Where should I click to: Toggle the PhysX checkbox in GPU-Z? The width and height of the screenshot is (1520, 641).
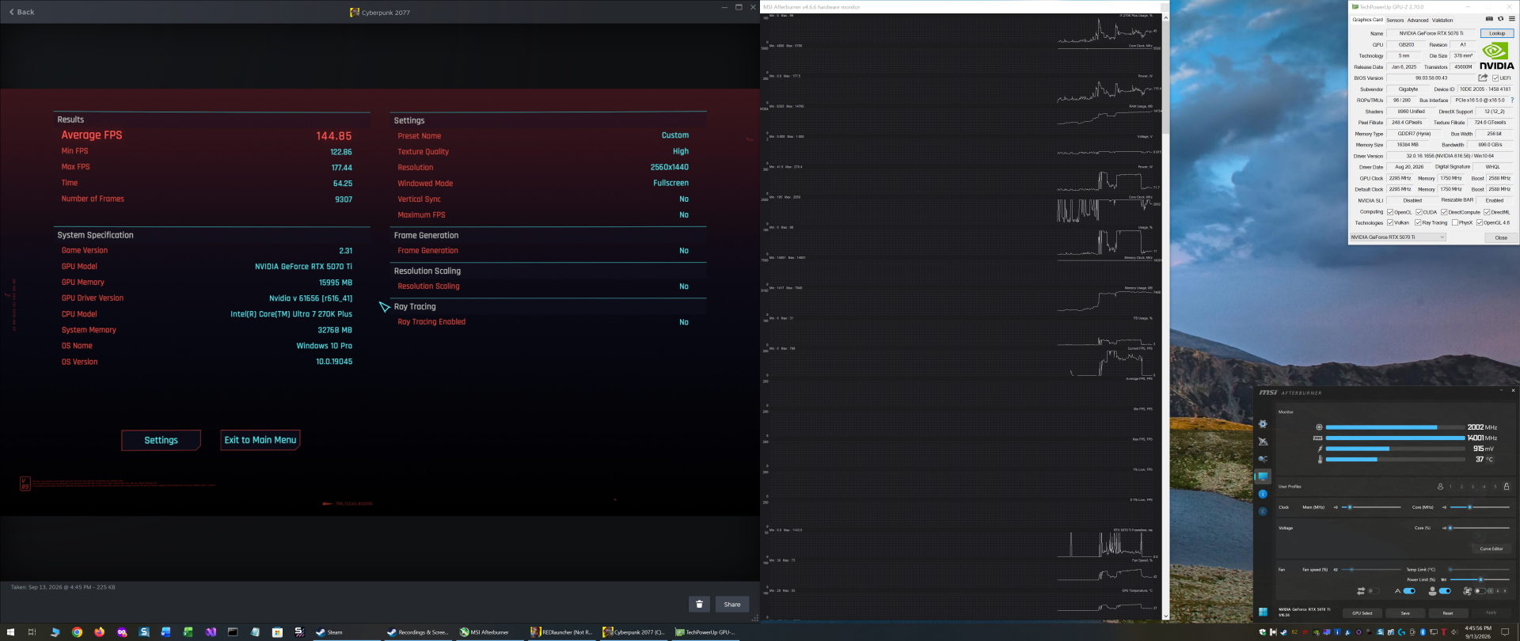coord(1455,223)
